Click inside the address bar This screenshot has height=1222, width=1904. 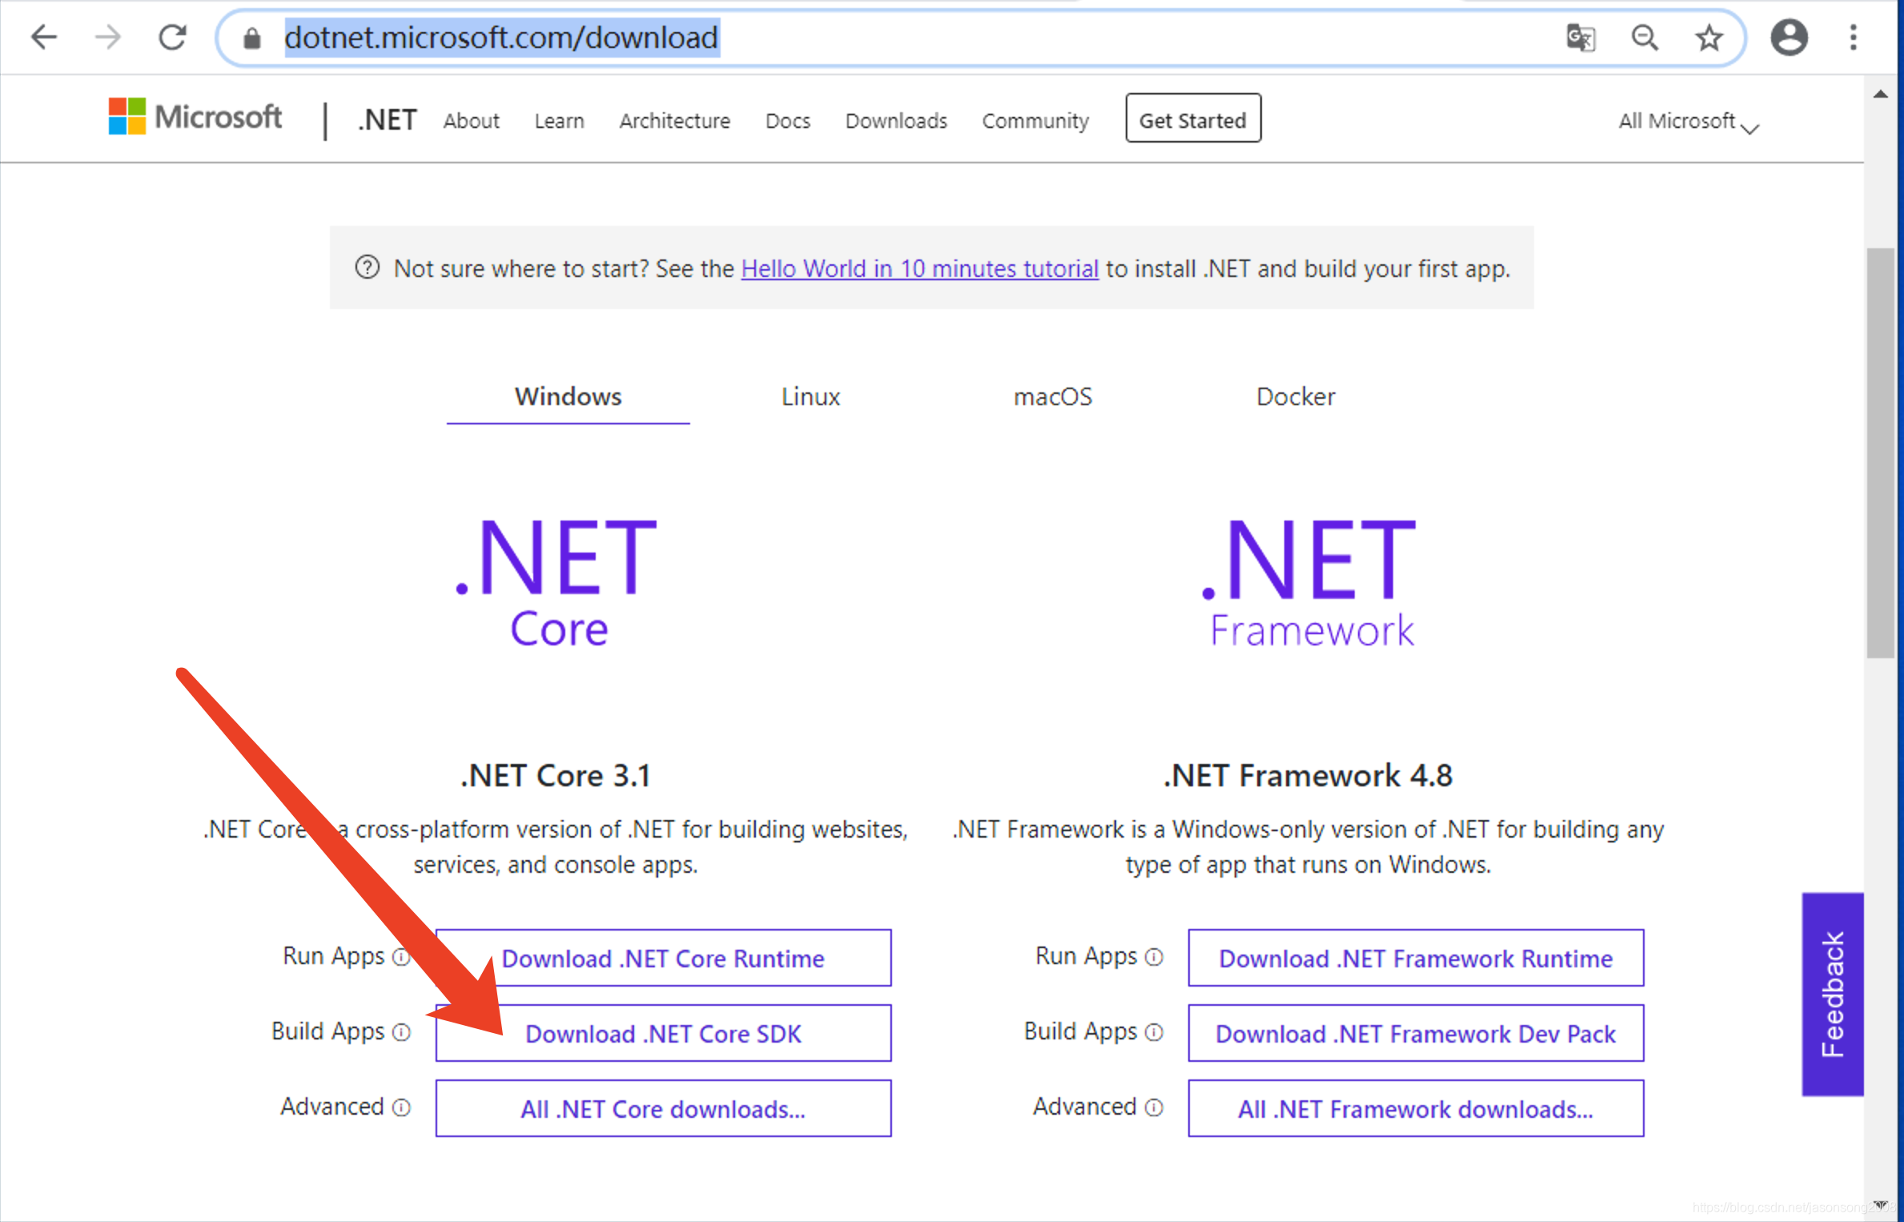[500, 37]
